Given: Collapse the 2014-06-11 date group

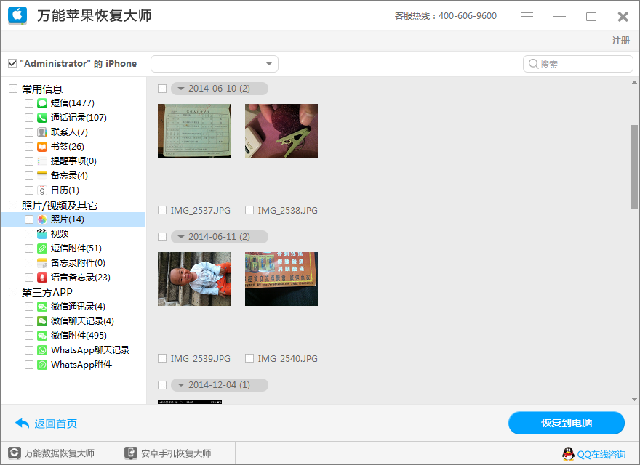Looking at the screenshot, I should tap(180, 236).
